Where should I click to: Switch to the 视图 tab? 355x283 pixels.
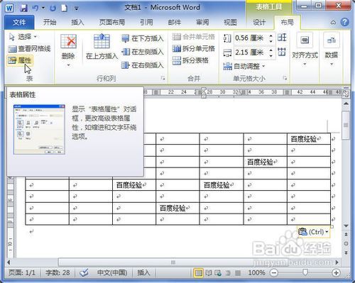coord(230,22)
